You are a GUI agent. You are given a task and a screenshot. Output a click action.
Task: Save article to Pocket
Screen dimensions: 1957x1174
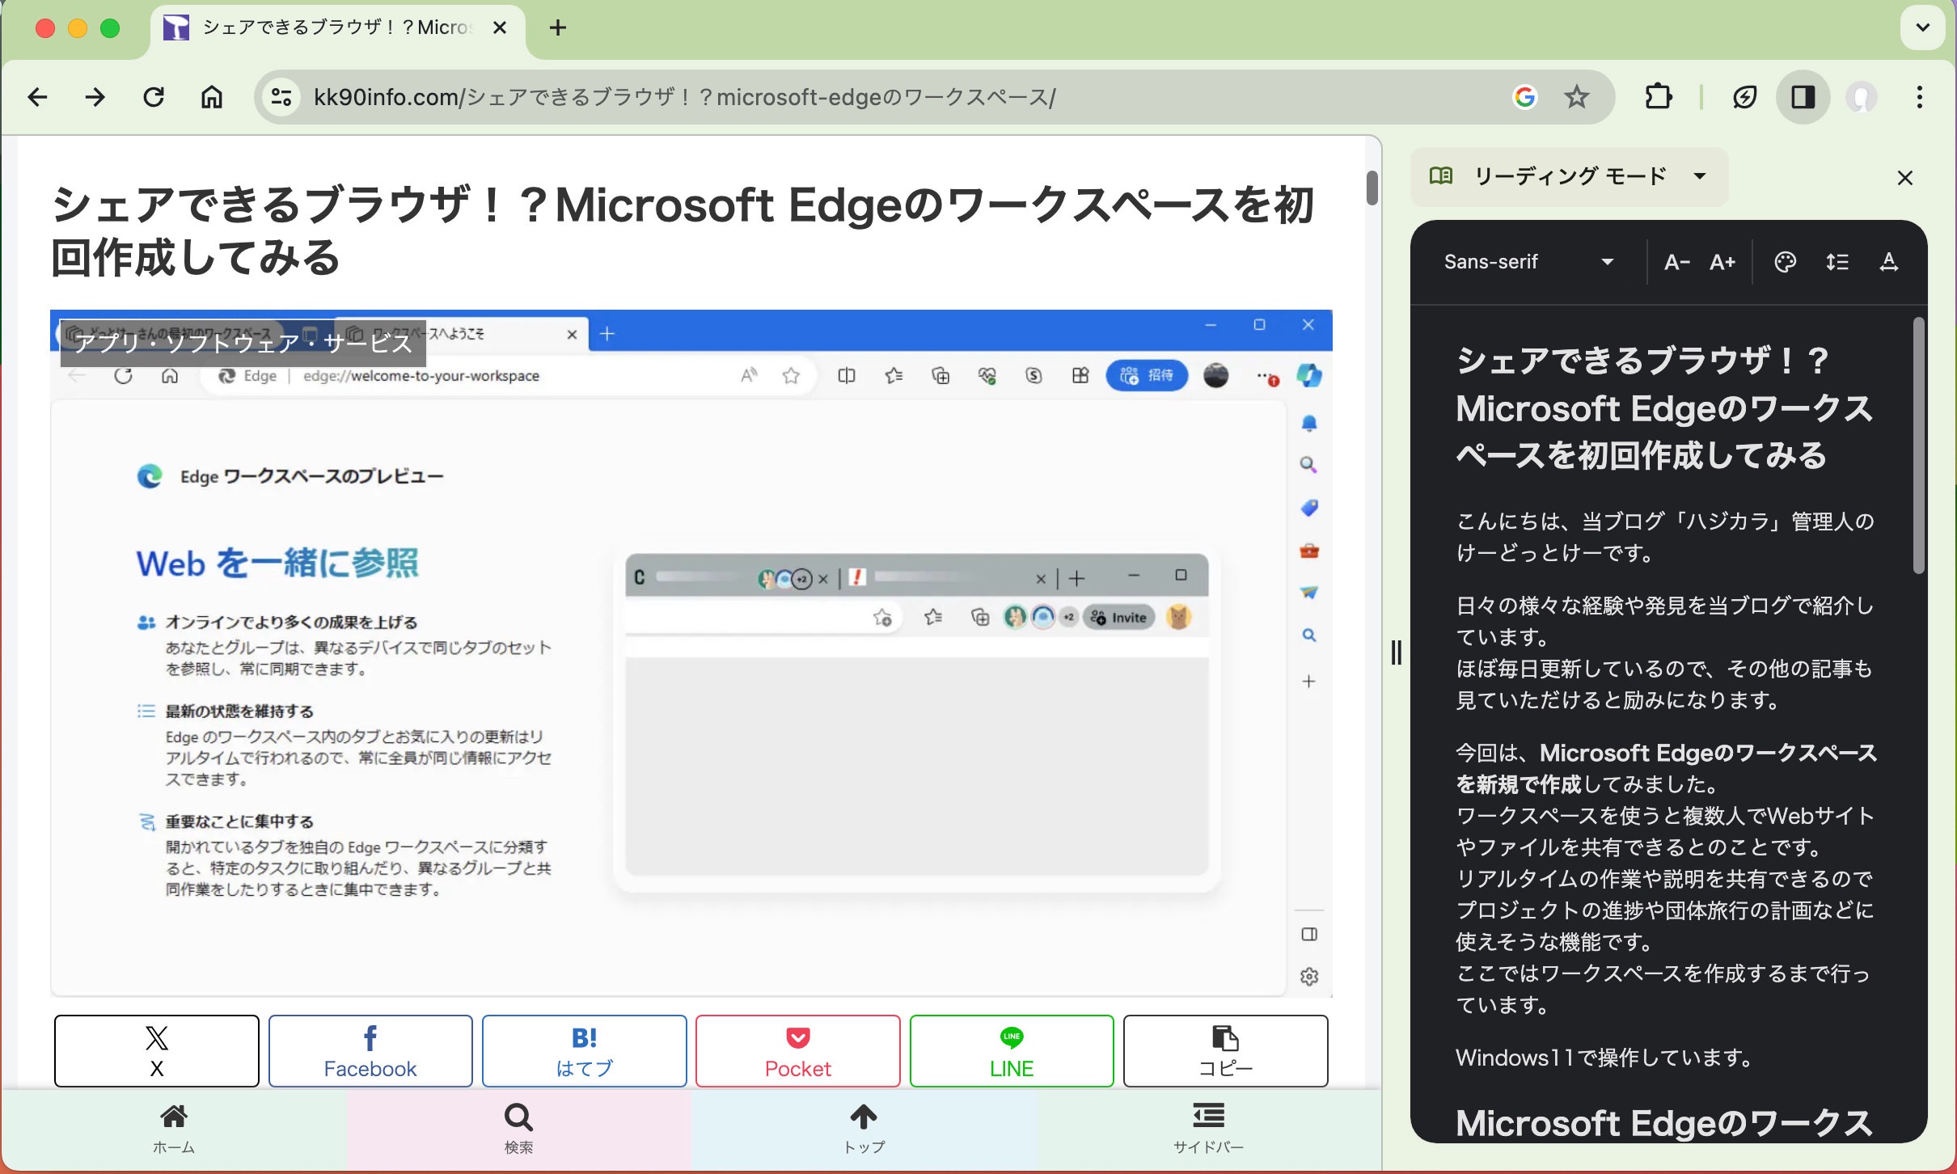pos(798,1051)
